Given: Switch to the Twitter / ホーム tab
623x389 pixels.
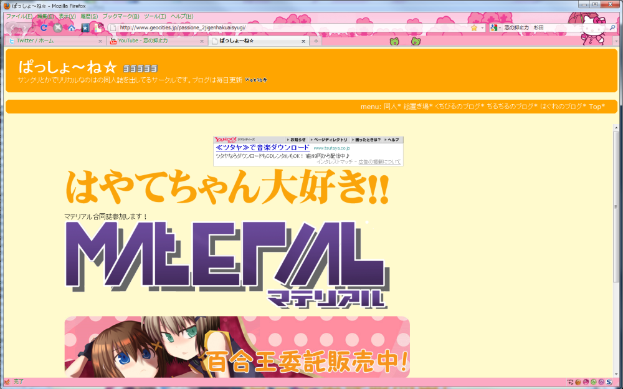Looking at the screenshot, I should pos(55,41).
